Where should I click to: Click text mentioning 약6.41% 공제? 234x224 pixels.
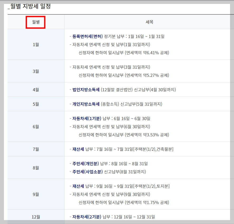[124, 53]
